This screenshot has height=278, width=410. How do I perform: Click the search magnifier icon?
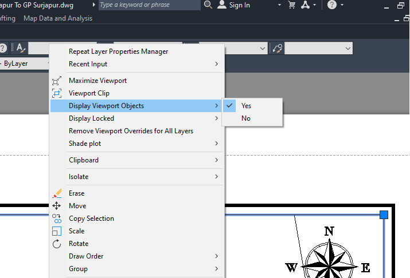coord(208,5)
